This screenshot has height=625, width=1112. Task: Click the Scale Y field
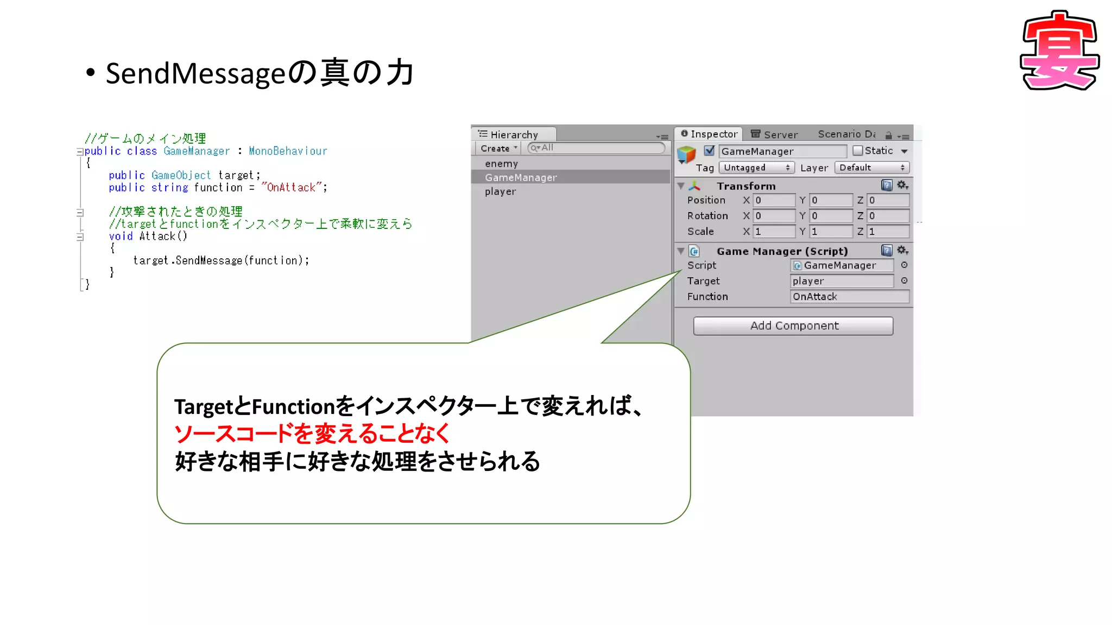831,232
